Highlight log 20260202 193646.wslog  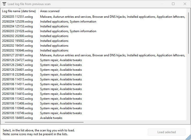pyautogui.click(x=18, y=50)
